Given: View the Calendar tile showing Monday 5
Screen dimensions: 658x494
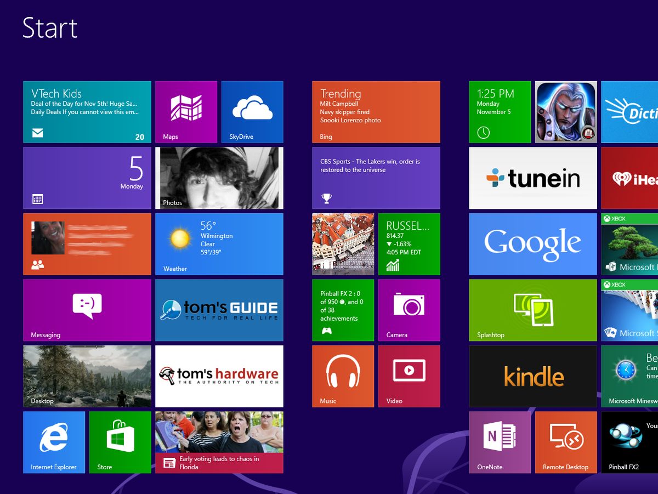Looking at the screenshot, I should [87, 178].
